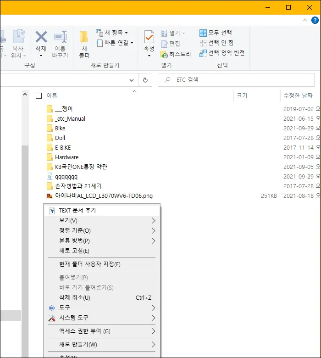
Task: Expand the 빠른 연결 dropdown arrow
Action: (x=132, y=43)
